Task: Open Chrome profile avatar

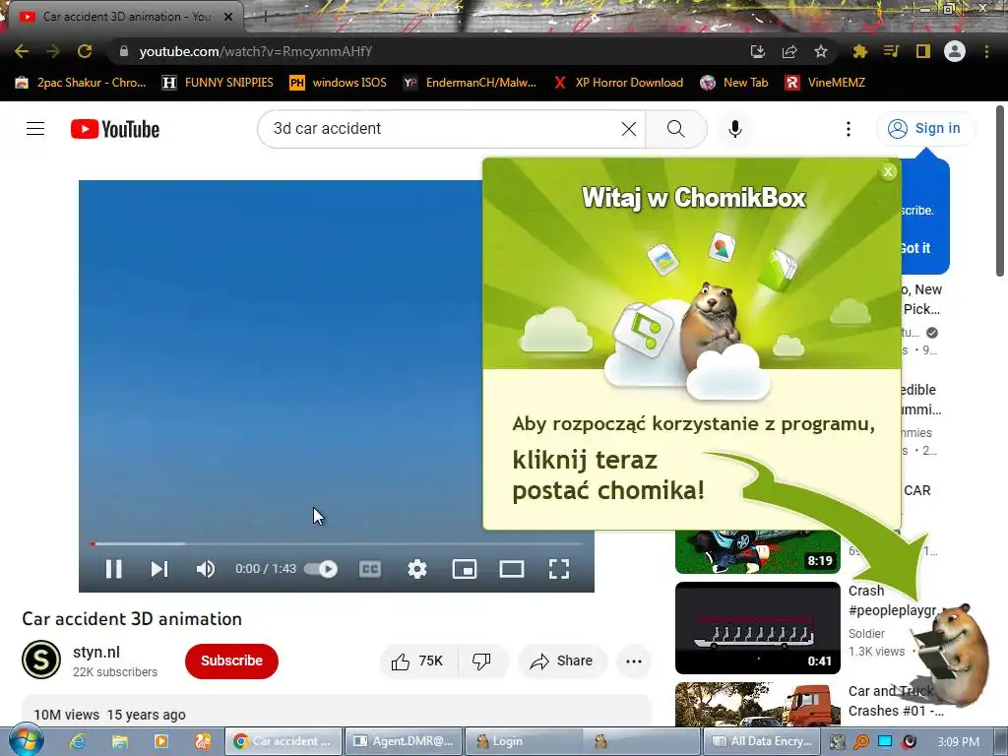Action: [955, 51]
